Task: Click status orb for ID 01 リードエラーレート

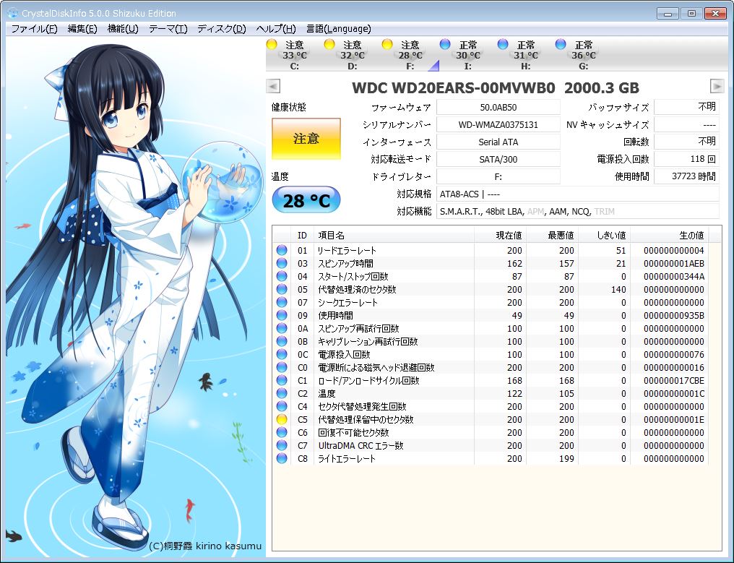Action: [281, 250]
